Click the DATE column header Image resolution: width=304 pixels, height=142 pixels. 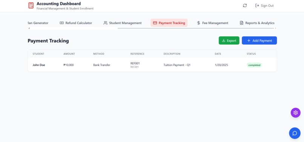click(x=218, y=54)
